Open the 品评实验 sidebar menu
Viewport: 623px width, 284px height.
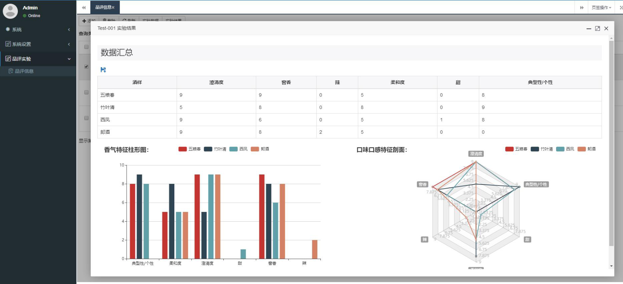pyautogui.click(x=38, y=59)
